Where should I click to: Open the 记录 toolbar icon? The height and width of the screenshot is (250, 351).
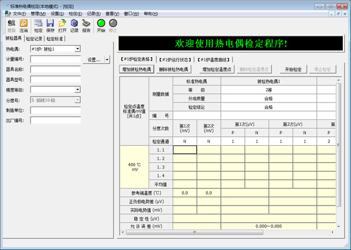coord(74,23)
